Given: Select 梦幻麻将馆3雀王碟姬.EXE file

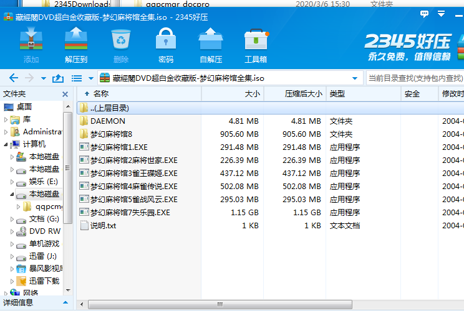Looking at the screenshot, I should [x=133, y=173].
